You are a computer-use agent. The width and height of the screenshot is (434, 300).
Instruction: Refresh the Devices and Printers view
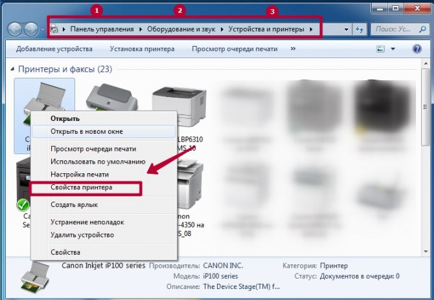tap(360, 29)
